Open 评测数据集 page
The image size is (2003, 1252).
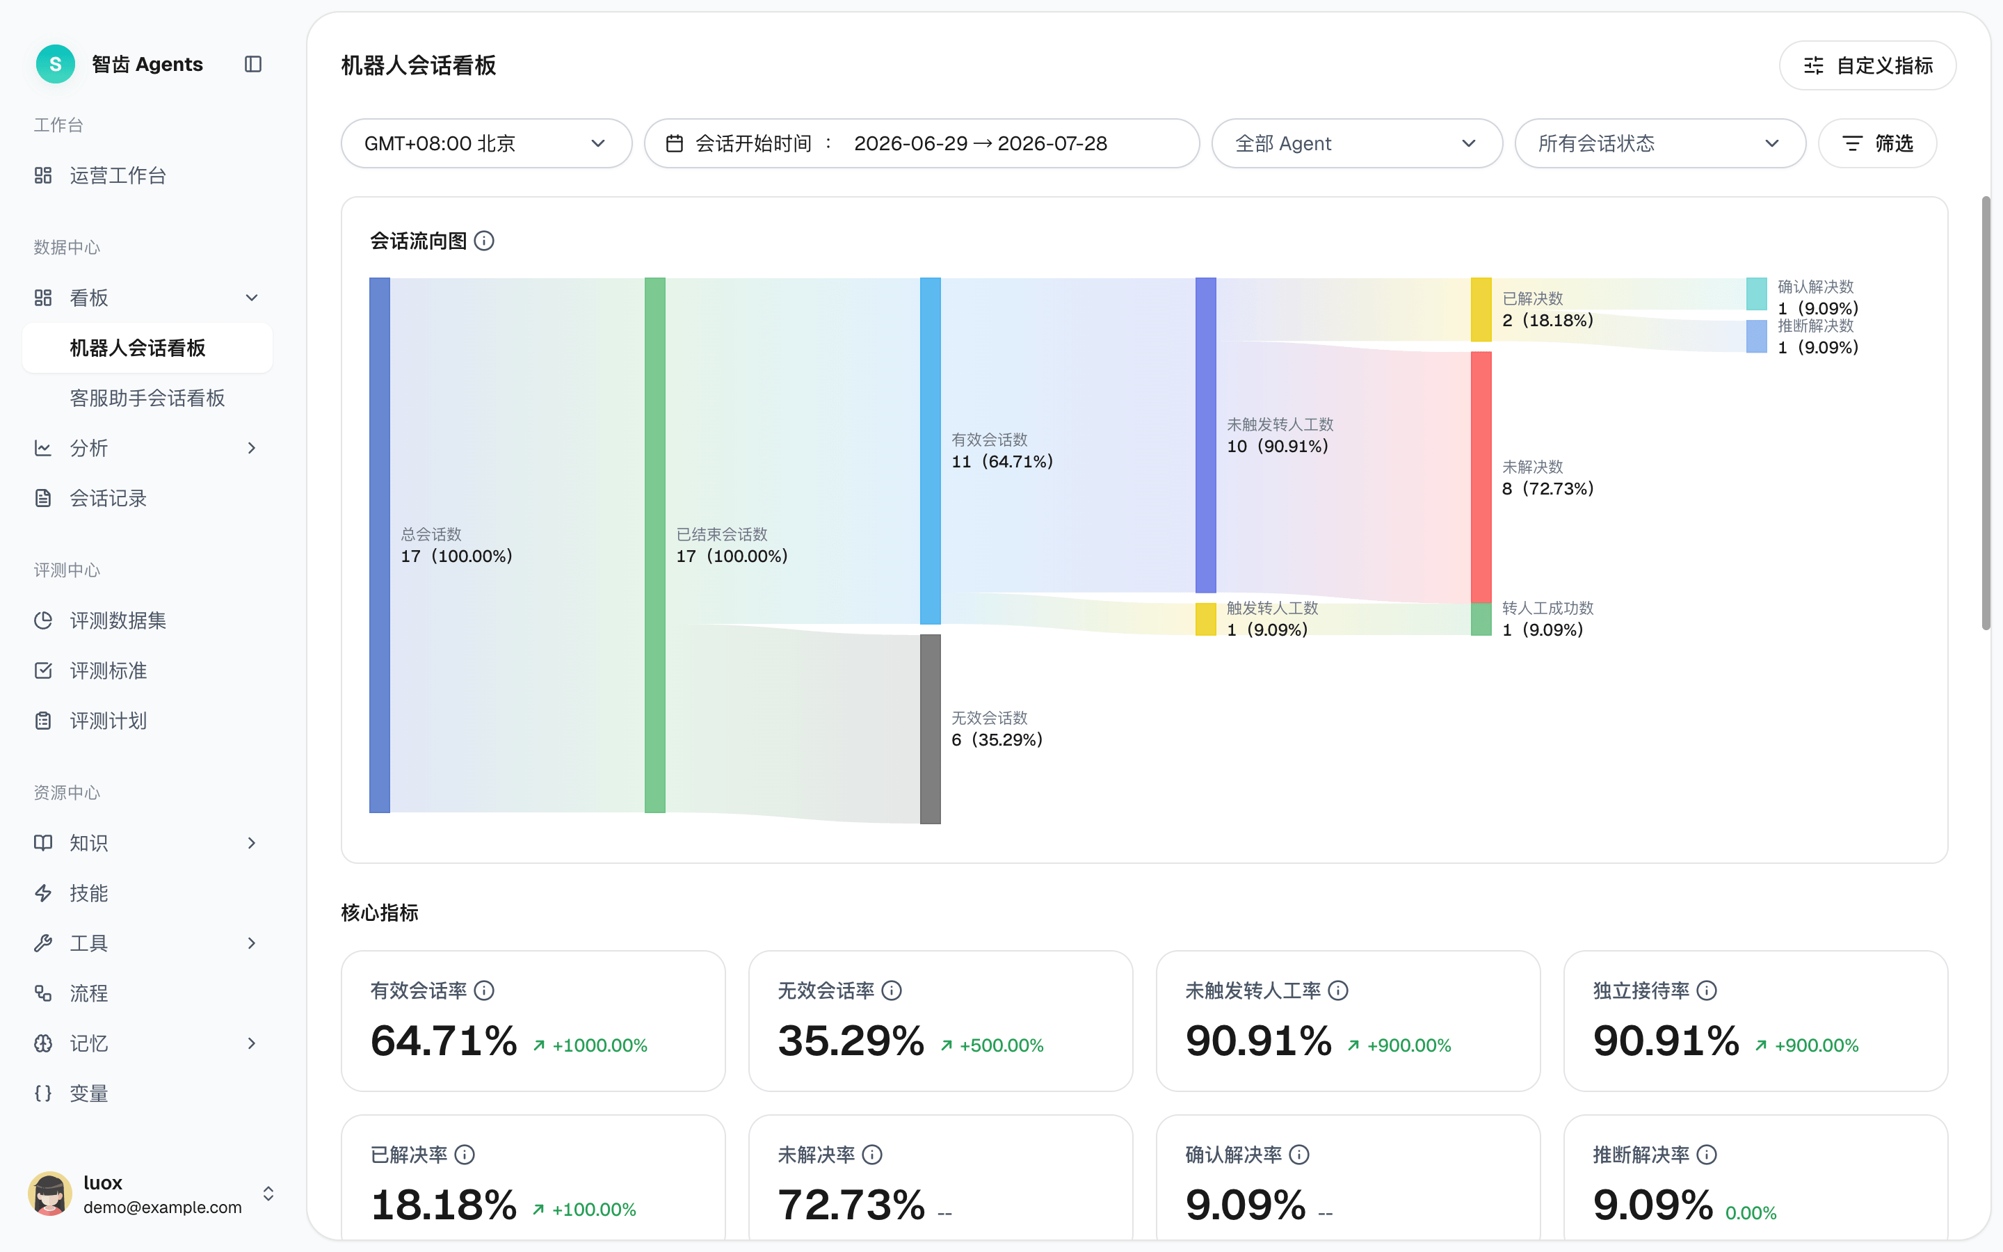[x=147, y=620]
